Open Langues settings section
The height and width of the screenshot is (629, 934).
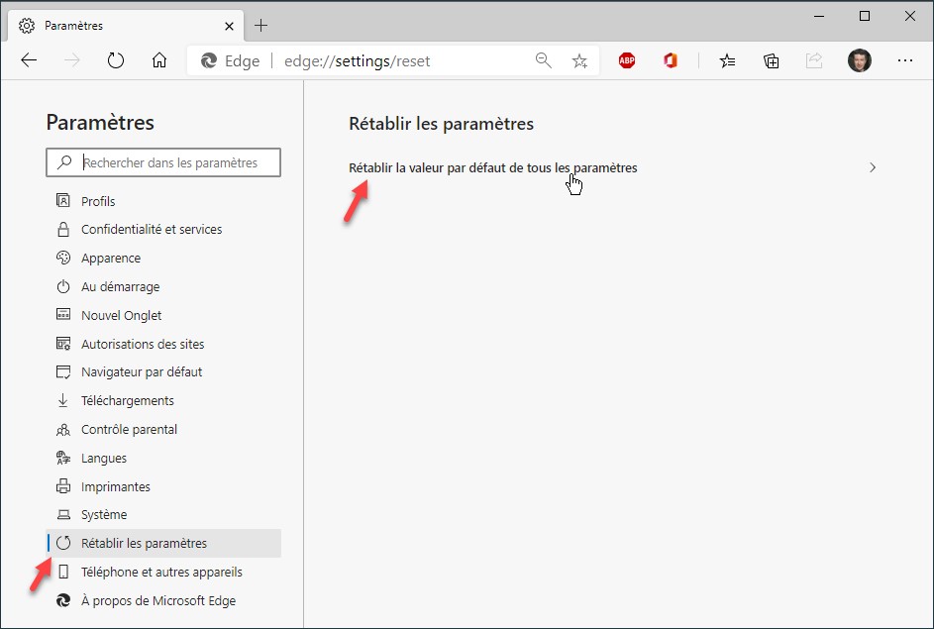point(163,458)
